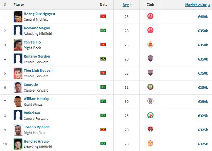Open Conrado's club crest icon
Viewport: 212px width, 151px height.
[x=150, y=87]
